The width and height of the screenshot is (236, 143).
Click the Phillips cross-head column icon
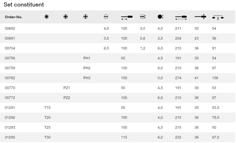pyautogui.click(x=85, y=17)
